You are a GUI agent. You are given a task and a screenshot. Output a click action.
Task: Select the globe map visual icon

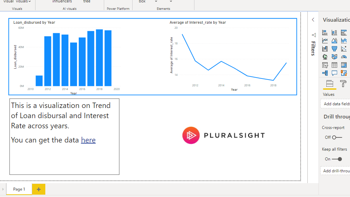pos(325,57)
